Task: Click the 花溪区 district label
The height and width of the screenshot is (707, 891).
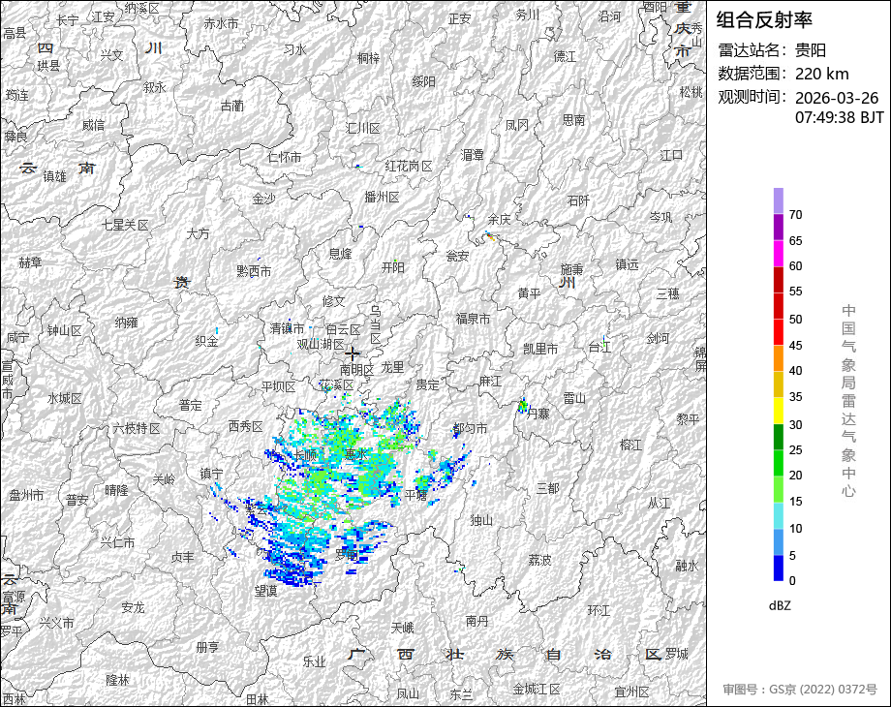Action: point(336,385)
